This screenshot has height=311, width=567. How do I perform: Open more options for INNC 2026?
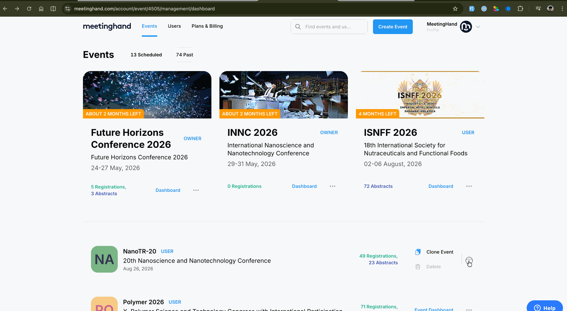point(332,186)
